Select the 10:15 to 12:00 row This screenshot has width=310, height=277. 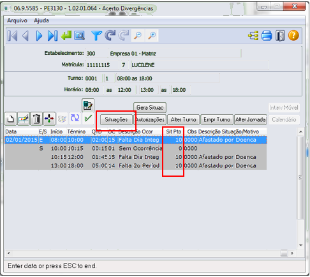click(136, 157)
